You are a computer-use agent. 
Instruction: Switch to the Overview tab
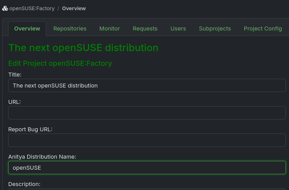coord(27,29)
